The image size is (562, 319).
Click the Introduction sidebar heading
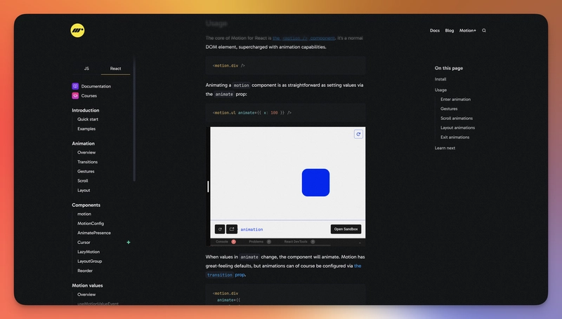point(86,111)
